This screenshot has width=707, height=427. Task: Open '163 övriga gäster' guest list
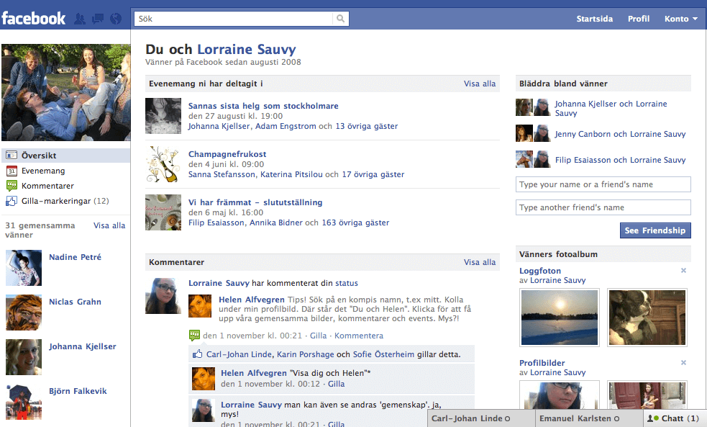pos(355,223)
